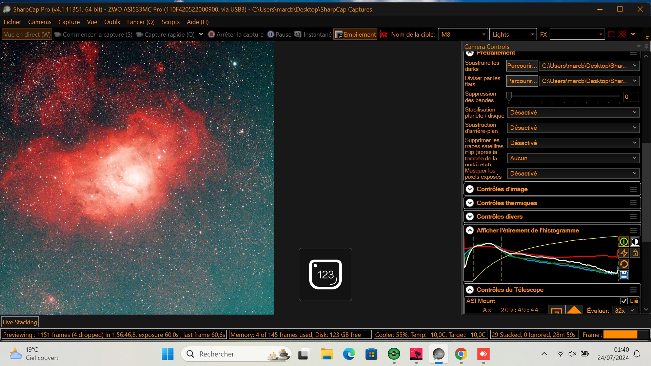
Task: Click the hamburger grip of Contrôles d'image
Action: click(x=633, y=189)
